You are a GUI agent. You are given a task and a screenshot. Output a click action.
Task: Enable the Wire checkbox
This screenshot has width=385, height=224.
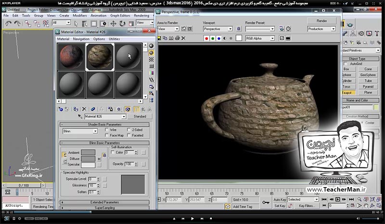pyautogui.click(x=107, y=130)
